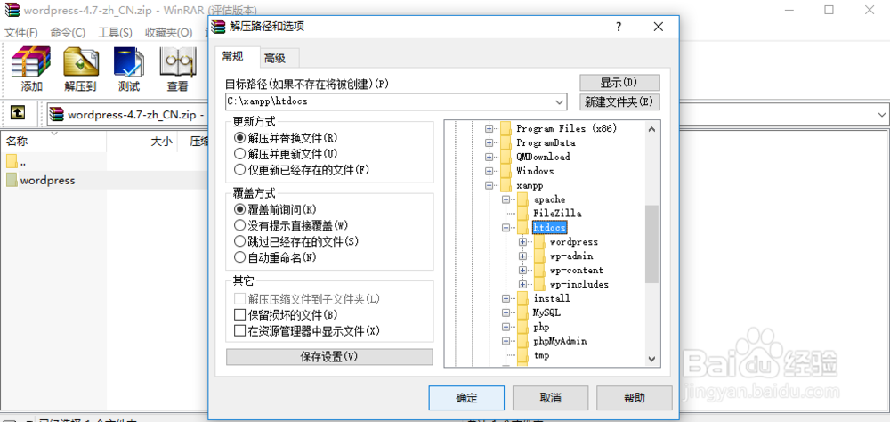Collapse the xampp tree node
This screenshot has width=890, height=422.
tap(489, 185)
